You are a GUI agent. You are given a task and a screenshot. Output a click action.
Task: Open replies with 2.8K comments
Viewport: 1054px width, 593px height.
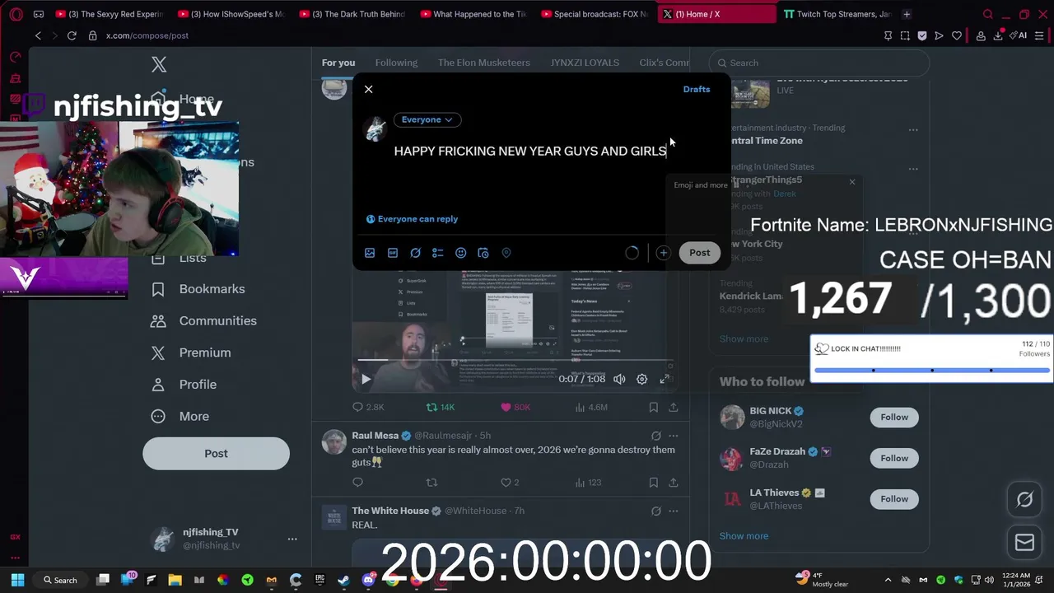tap(368, 407)
